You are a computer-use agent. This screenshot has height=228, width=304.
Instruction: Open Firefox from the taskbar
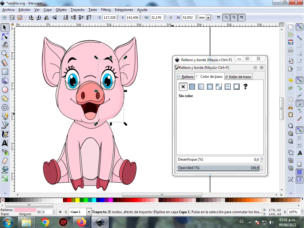pos(81,222)
